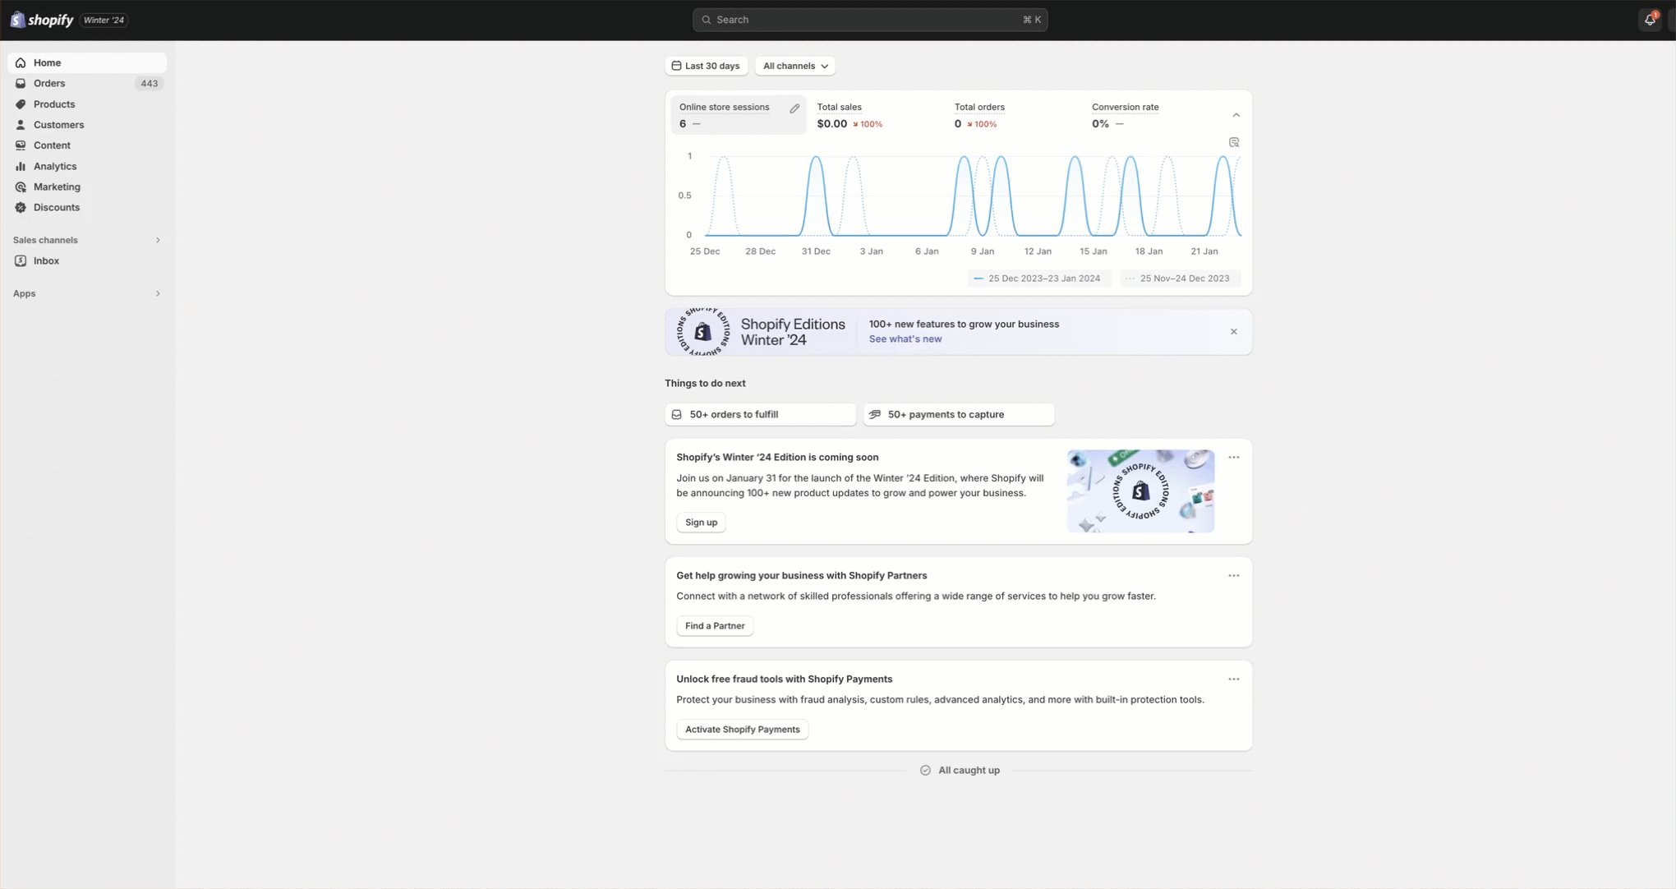Click the Discounts badge icon
The width and height of the screenshot is (1676, 889).
[x=21, y=207]
